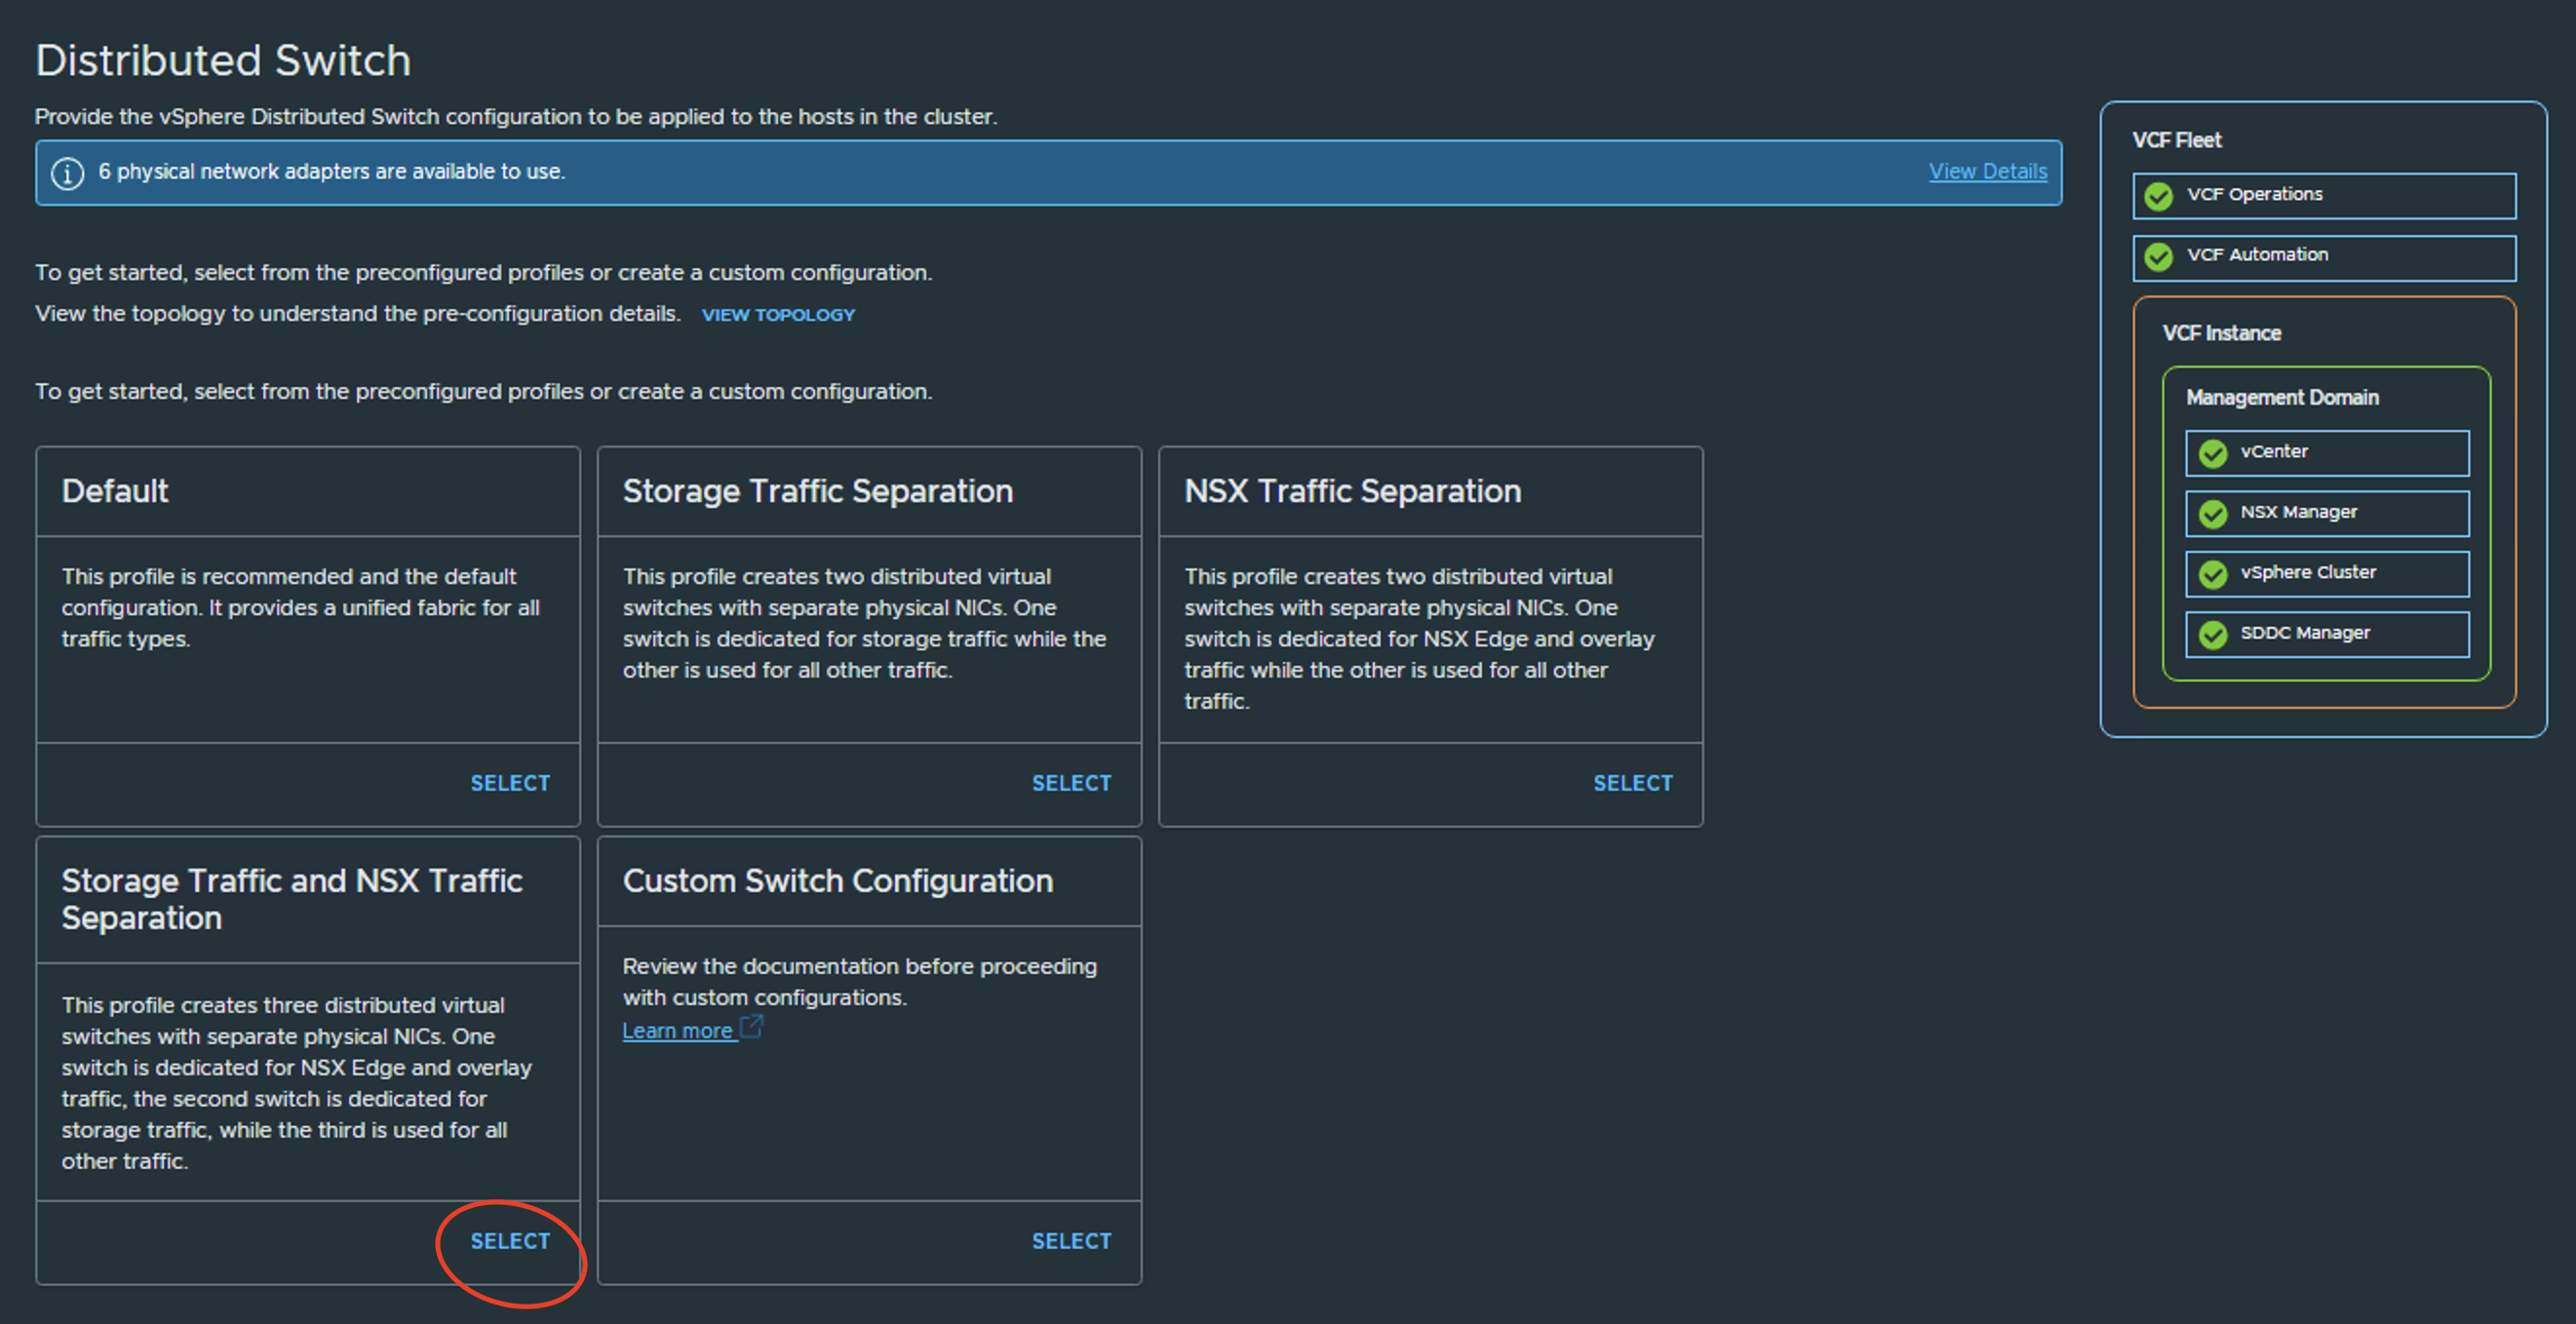The height and width of the screenshot is (1324, 2576).
Task: Click the green checkmark next to vCenter
Action: 2213,452
